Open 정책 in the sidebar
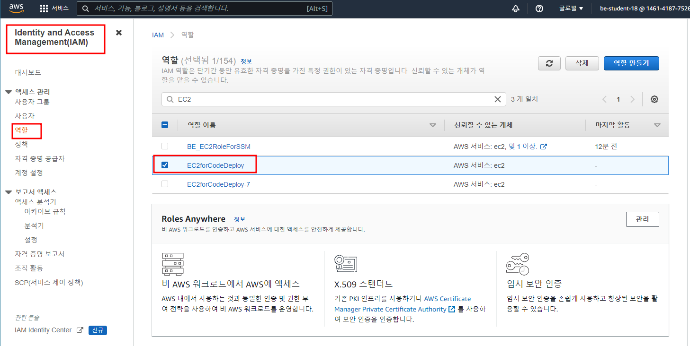 [x=21, y=144]
